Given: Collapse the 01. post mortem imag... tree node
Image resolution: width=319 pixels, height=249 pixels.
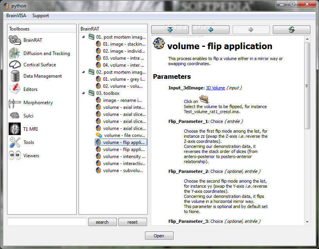Looking at the screenshot, I should point(83,37).
